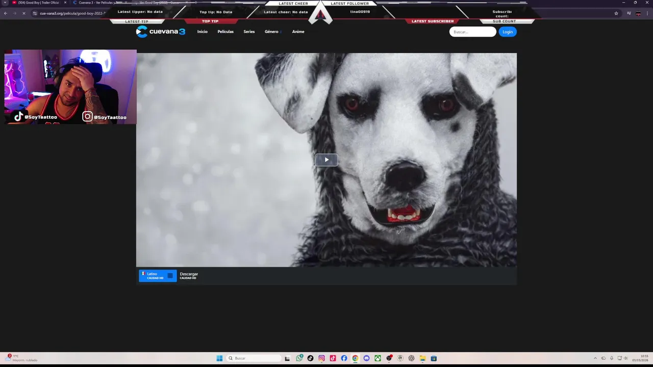Screen dimensions: 653x367
Task: Open WhatsApp from taskbar
Action: (x=299, y=358)
